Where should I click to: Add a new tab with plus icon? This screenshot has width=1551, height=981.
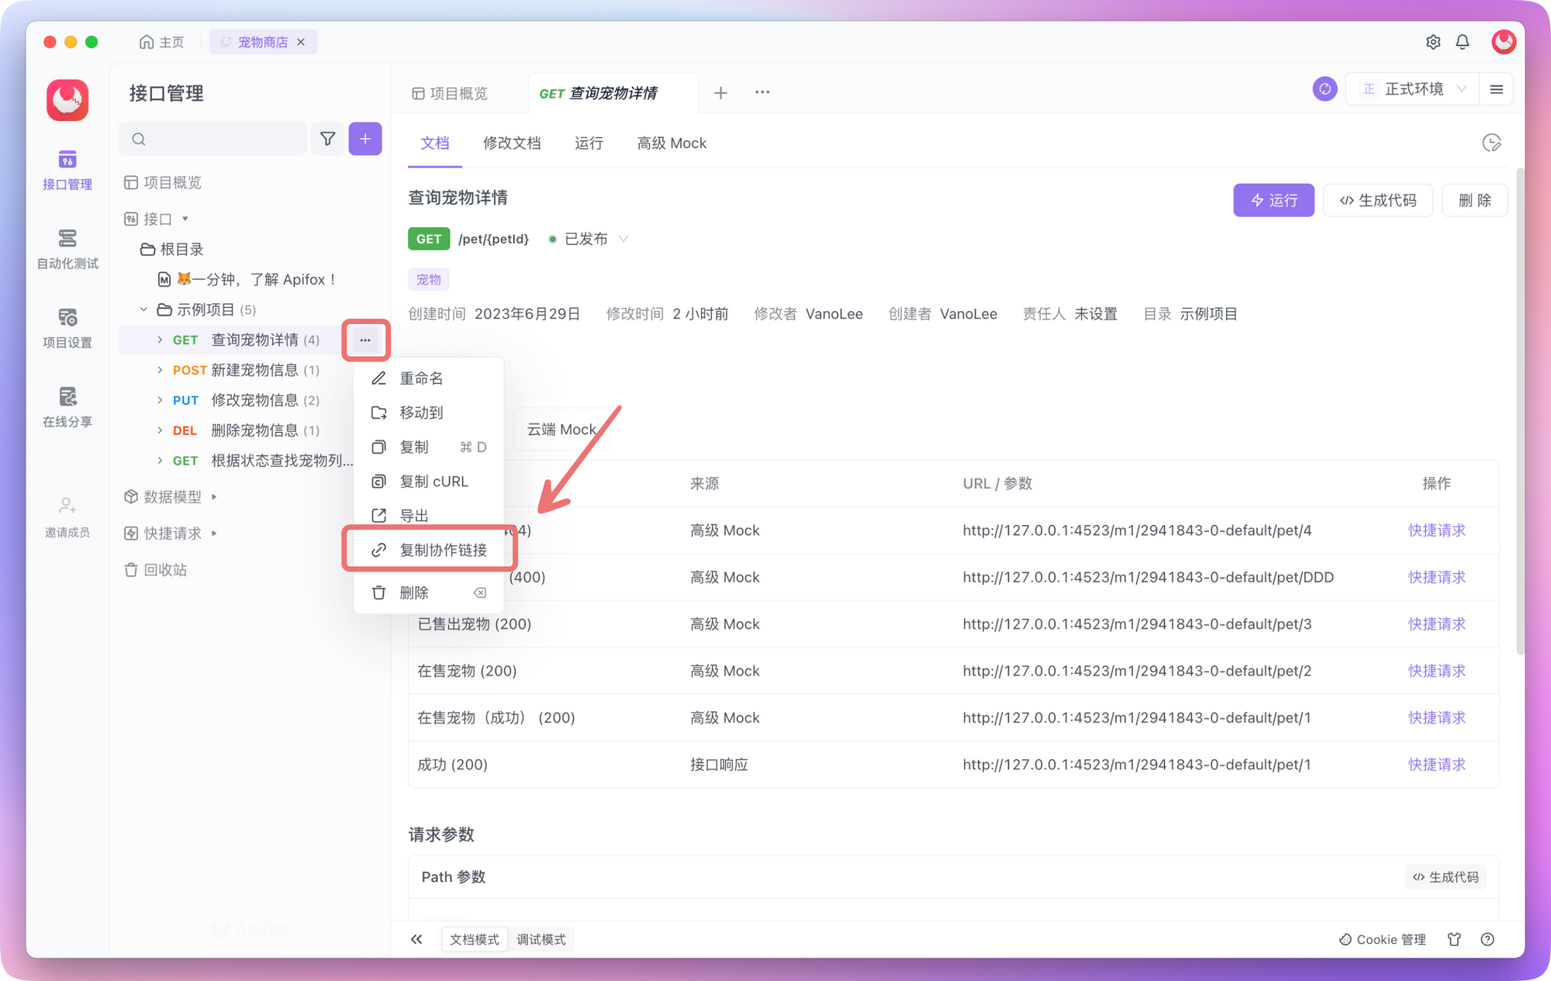720,93
